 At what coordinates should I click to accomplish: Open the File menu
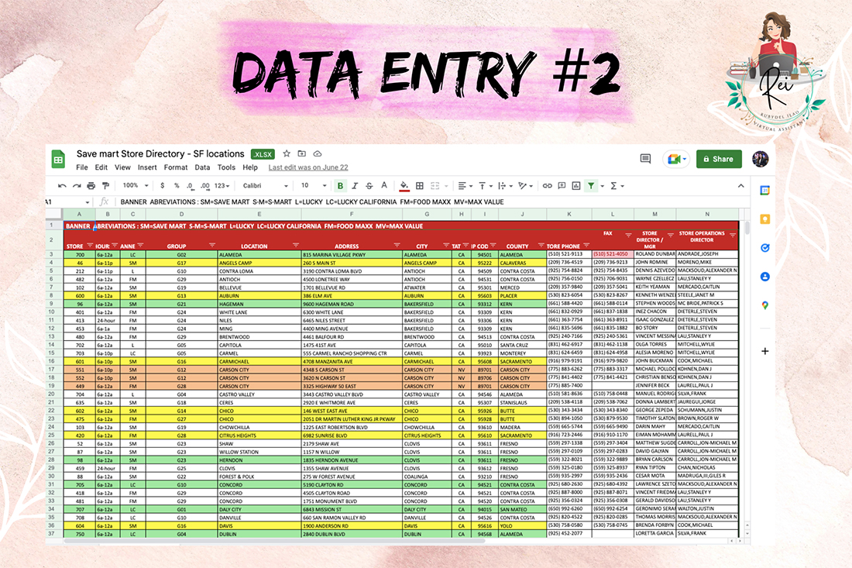81,167
